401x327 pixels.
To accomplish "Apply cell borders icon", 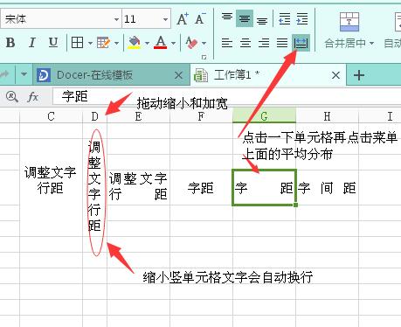I will point(77,43).
